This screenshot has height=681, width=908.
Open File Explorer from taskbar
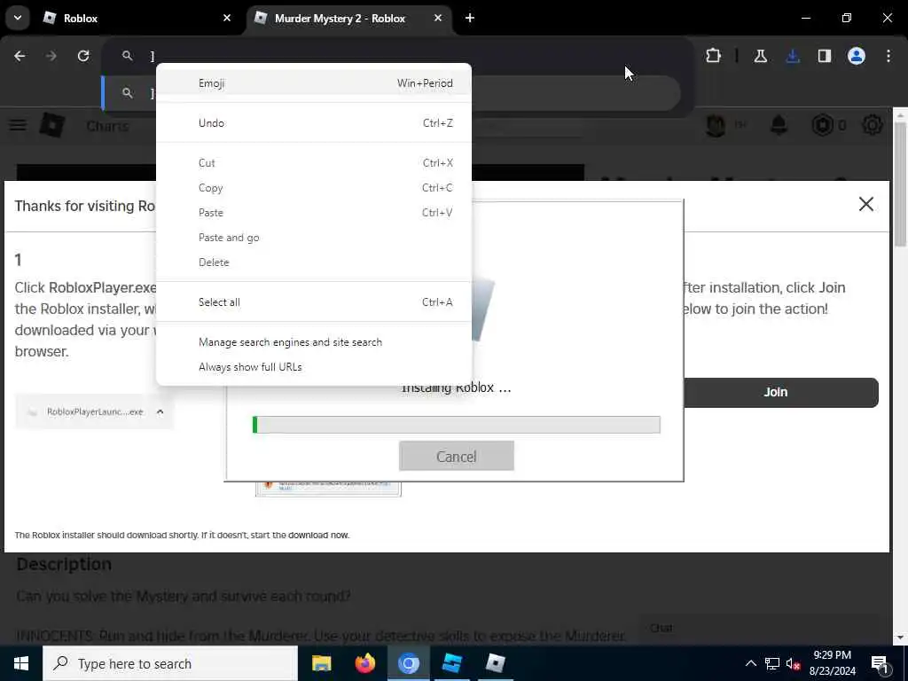coord(321,663)
